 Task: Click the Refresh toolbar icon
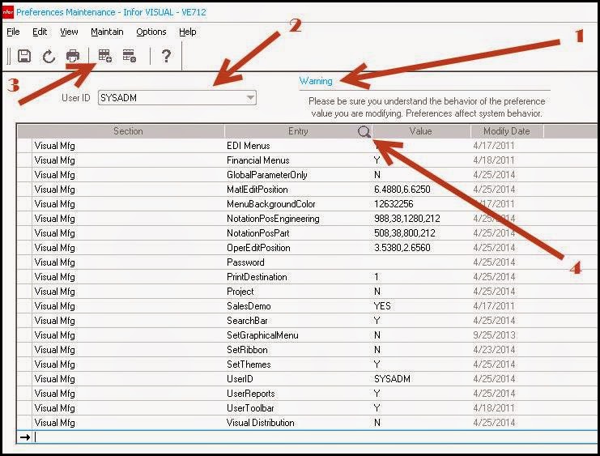point(49,56)
